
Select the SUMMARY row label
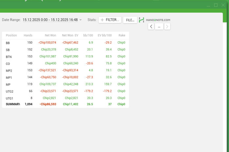click(13, 104)
